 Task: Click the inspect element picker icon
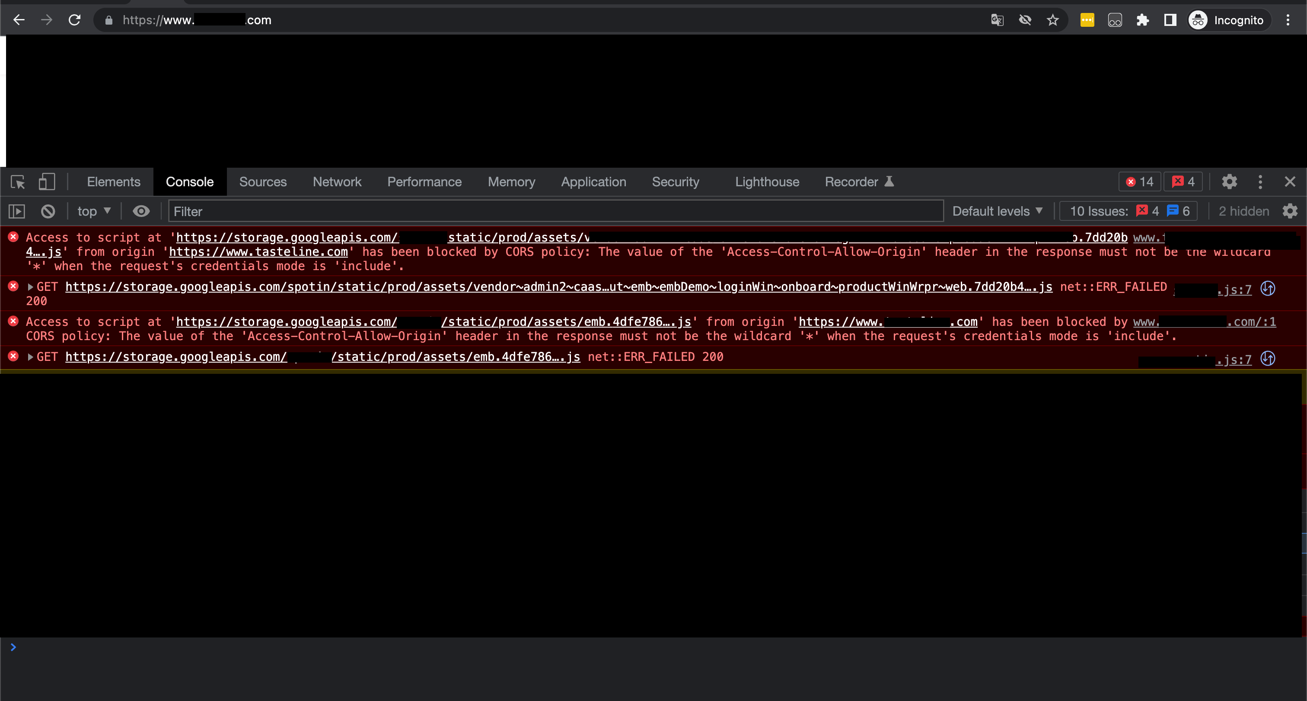[18, 182]
